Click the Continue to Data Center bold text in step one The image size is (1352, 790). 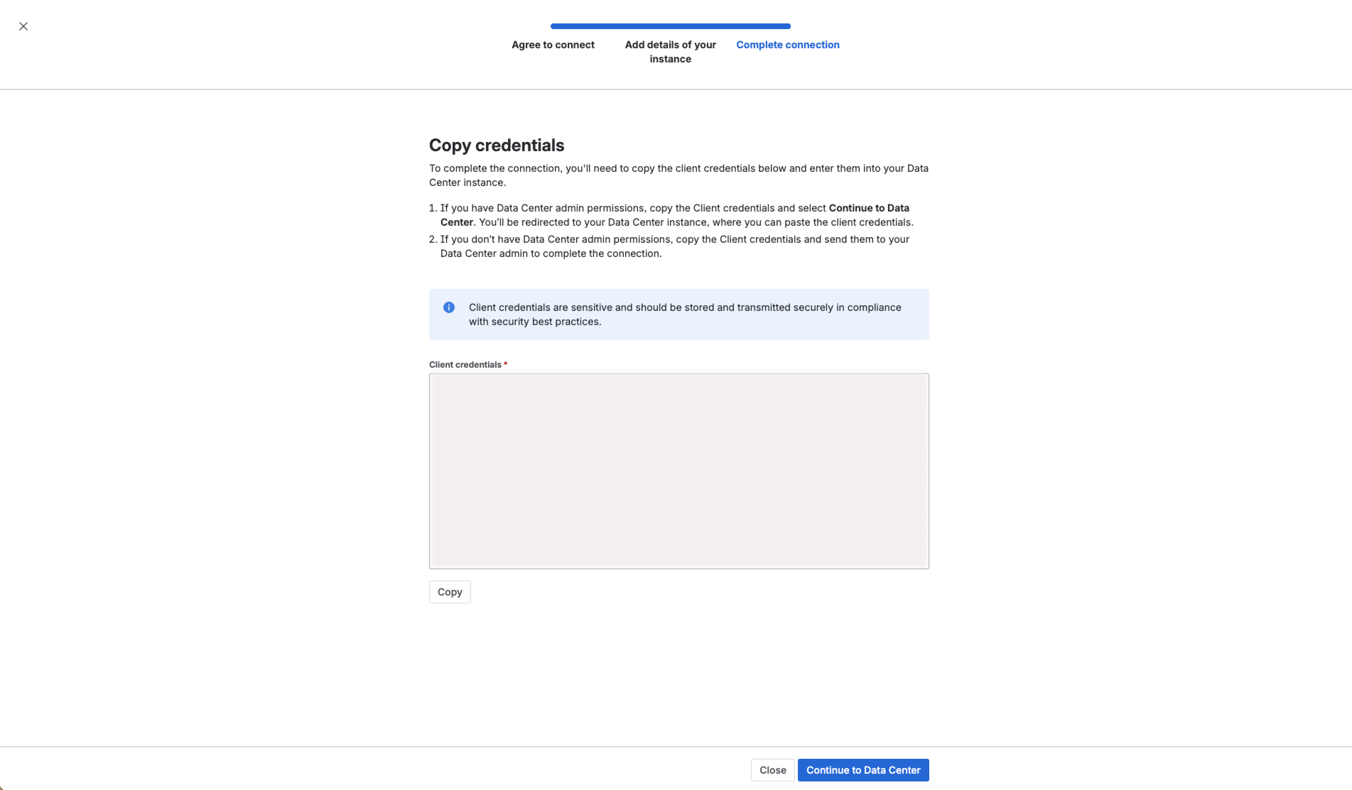pyautogui.click(x=869, y=208)
